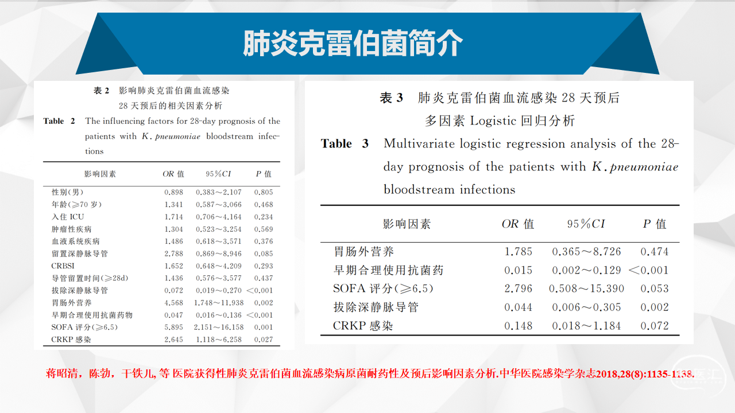Click the English 'Table 2' caption label

(59, 121)
